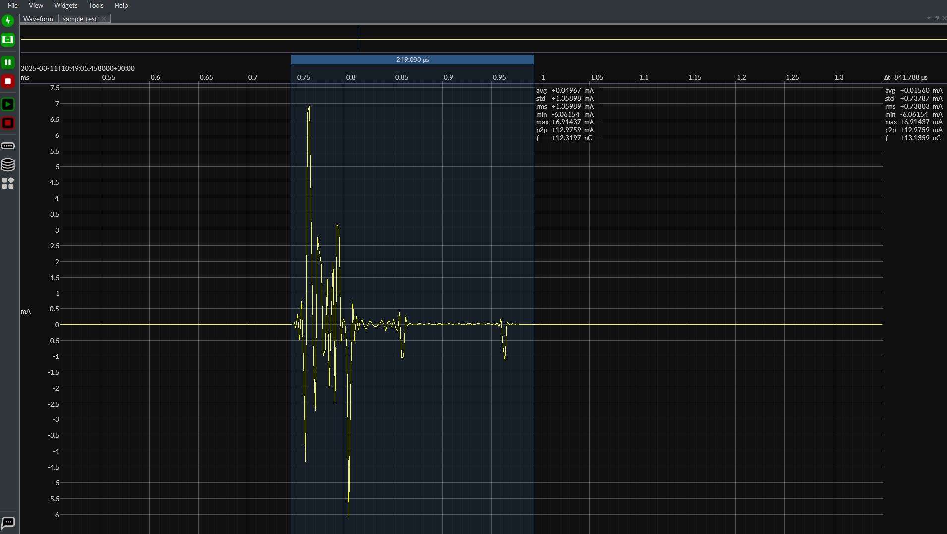The width and height of the screenshot is (947, 534).
Task: Click the overall avg +0.01560 mA statistic
Action: coord(914,90)
